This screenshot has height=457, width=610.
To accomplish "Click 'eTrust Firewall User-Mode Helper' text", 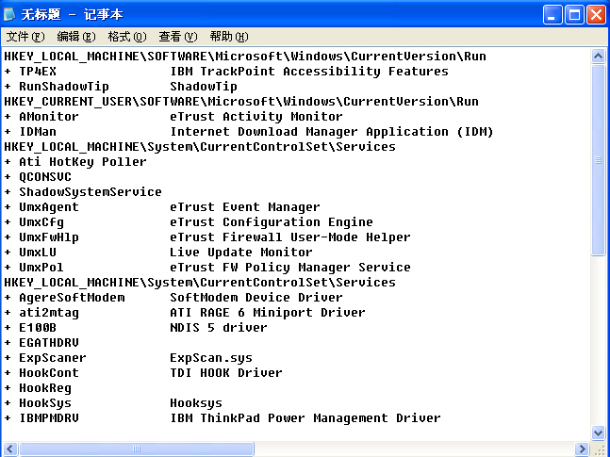I will pyautogui.click(x=290, y=237).
